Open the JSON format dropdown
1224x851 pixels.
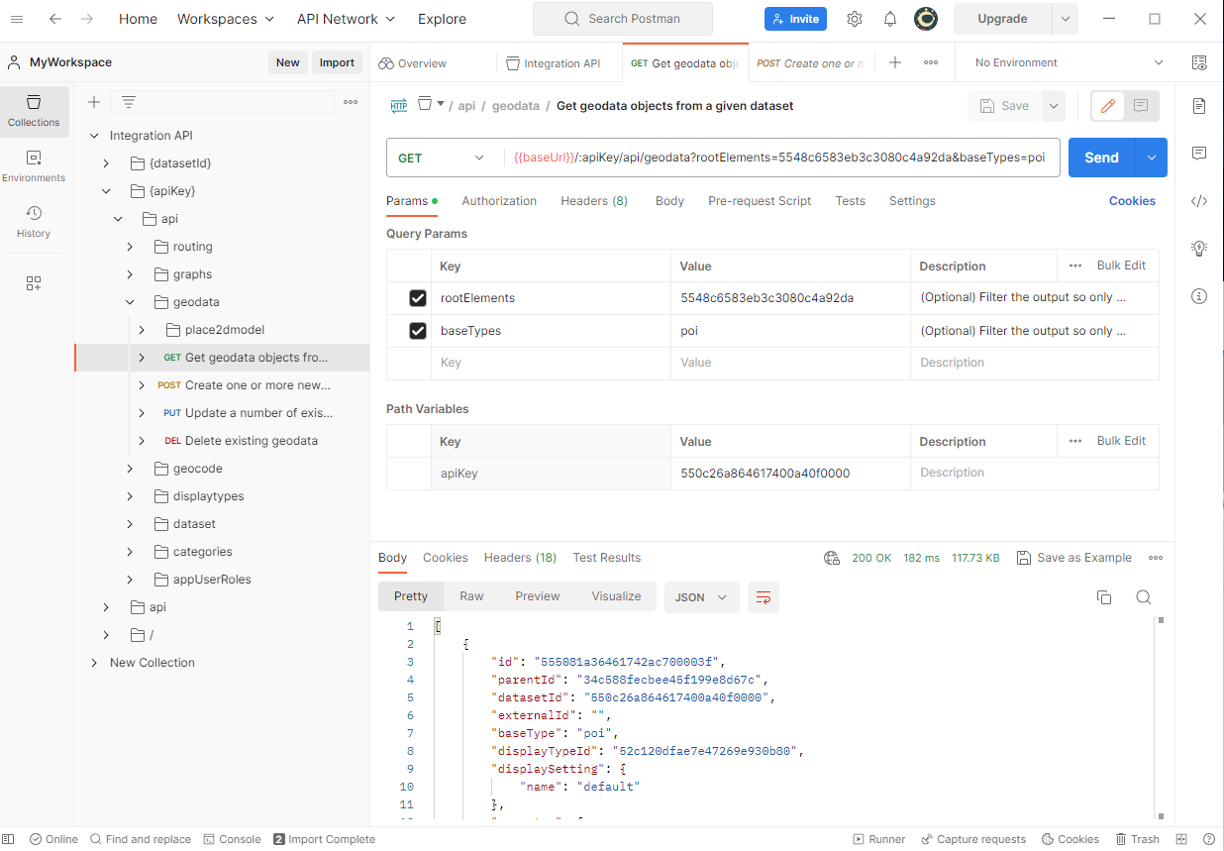coord(701,597)
